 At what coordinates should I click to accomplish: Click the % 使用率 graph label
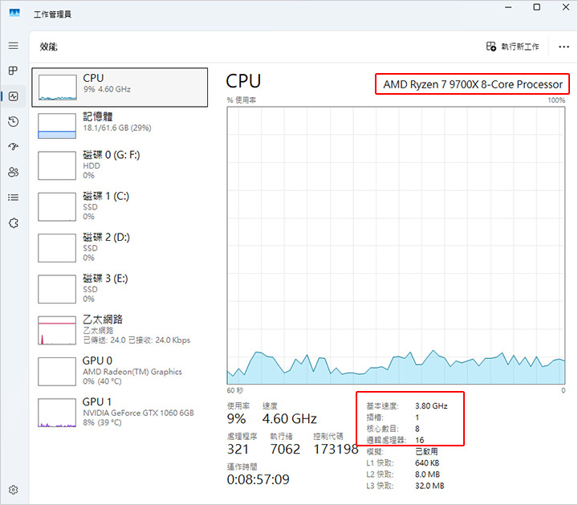pos(242,100)
